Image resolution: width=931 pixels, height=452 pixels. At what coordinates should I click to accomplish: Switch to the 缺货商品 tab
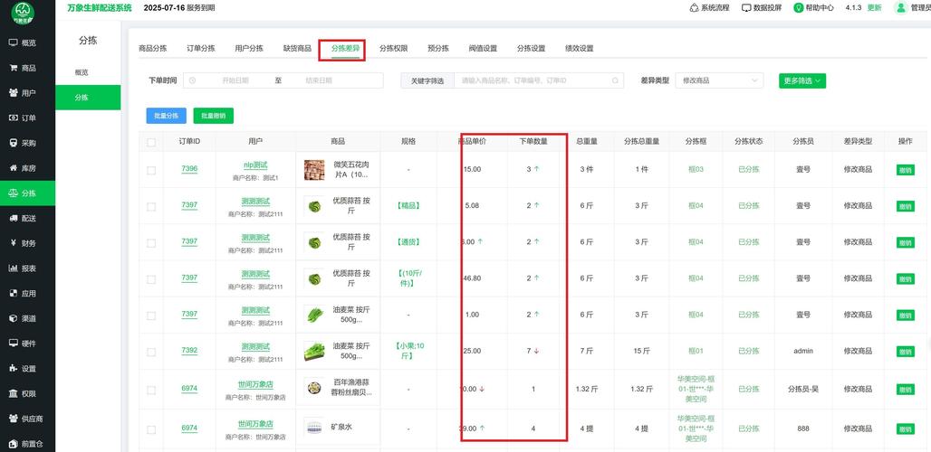click(x=297, y=49)
